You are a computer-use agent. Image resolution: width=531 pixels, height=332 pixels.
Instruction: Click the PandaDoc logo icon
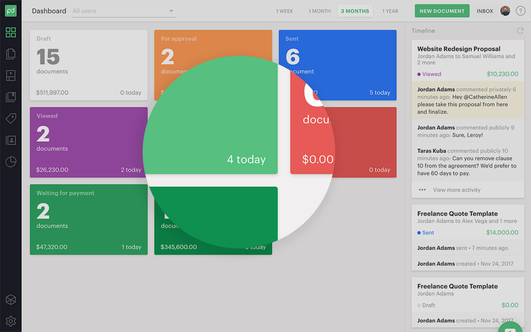(10, 11)
